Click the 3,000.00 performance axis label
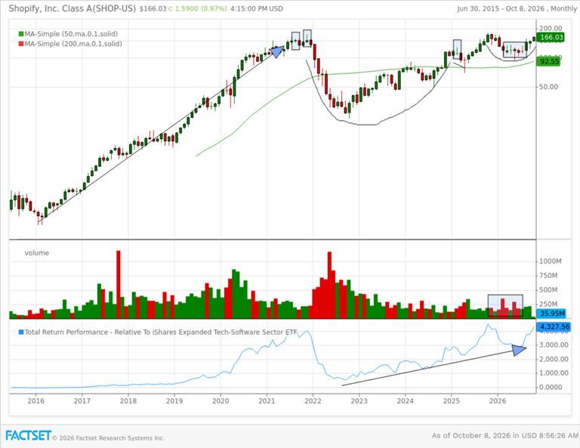 (554, 344)
